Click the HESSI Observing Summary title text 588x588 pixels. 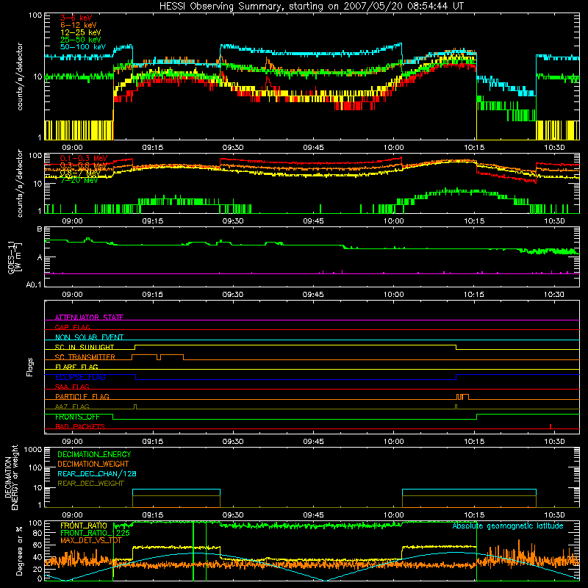click(312, 7)
